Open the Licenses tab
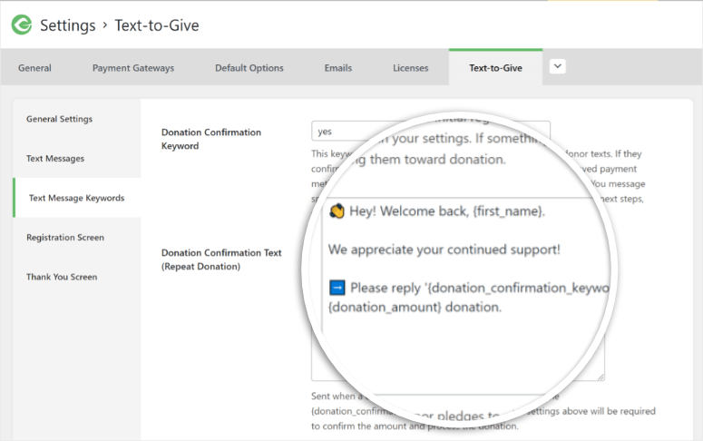This screenshot has height=441, width=703. pos(411,68)
